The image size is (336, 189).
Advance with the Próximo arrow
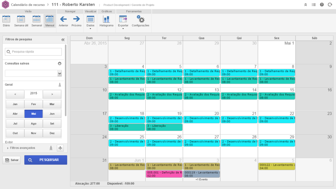point(76,21)
